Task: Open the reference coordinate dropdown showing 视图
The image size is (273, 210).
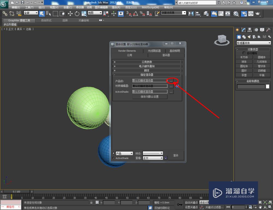Action: coord(95,13)
